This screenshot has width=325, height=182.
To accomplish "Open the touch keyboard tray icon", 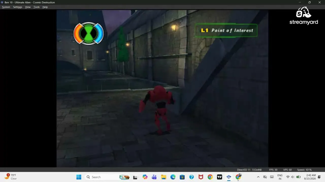I will [x=272, y=177].
